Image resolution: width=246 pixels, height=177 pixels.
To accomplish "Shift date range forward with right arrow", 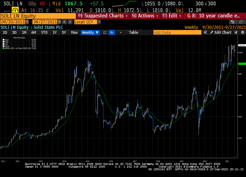I will click(x=70, y=22).
